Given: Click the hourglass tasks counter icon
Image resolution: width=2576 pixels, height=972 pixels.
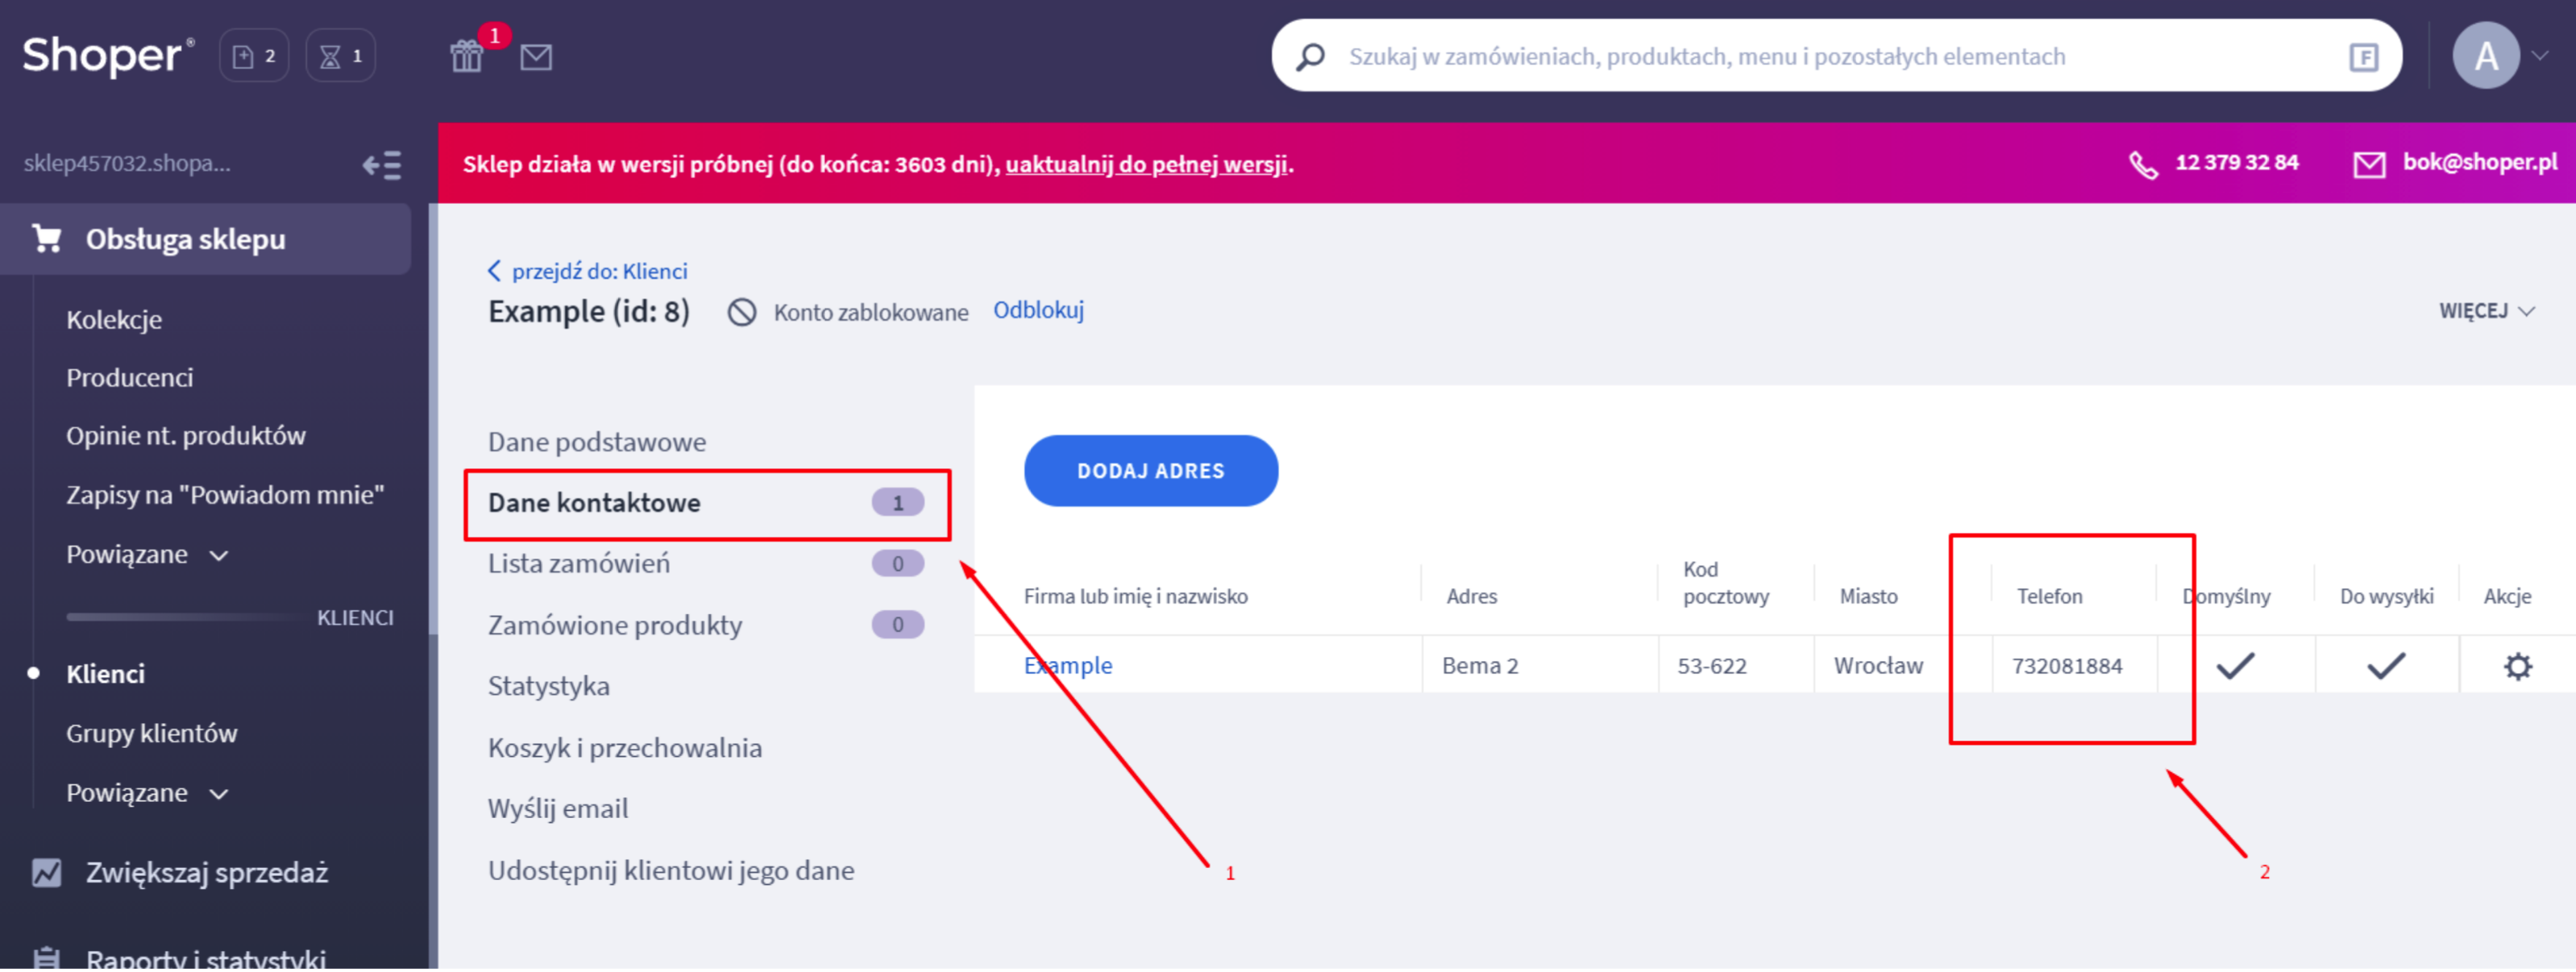Looking at the screenshot, I should pyautogui.click(x=340, y=56).
